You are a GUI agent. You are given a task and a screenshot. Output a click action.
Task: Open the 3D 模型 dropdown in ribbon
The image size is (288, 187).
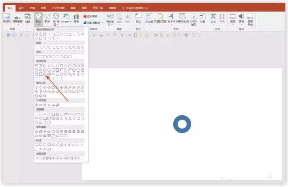tap(56, 19)
